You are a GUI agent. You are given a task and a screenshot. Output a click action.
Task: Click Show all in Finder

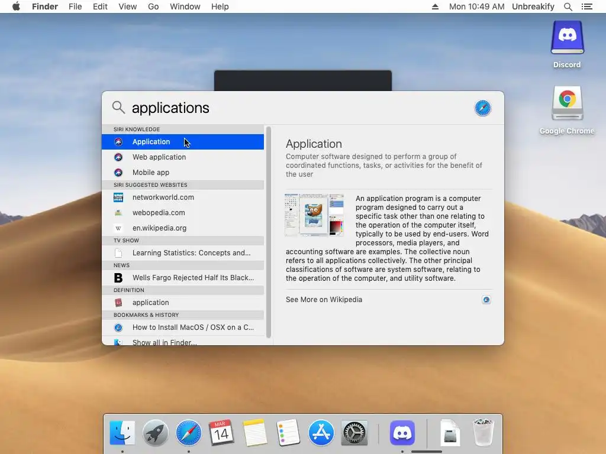coord(183,341)
